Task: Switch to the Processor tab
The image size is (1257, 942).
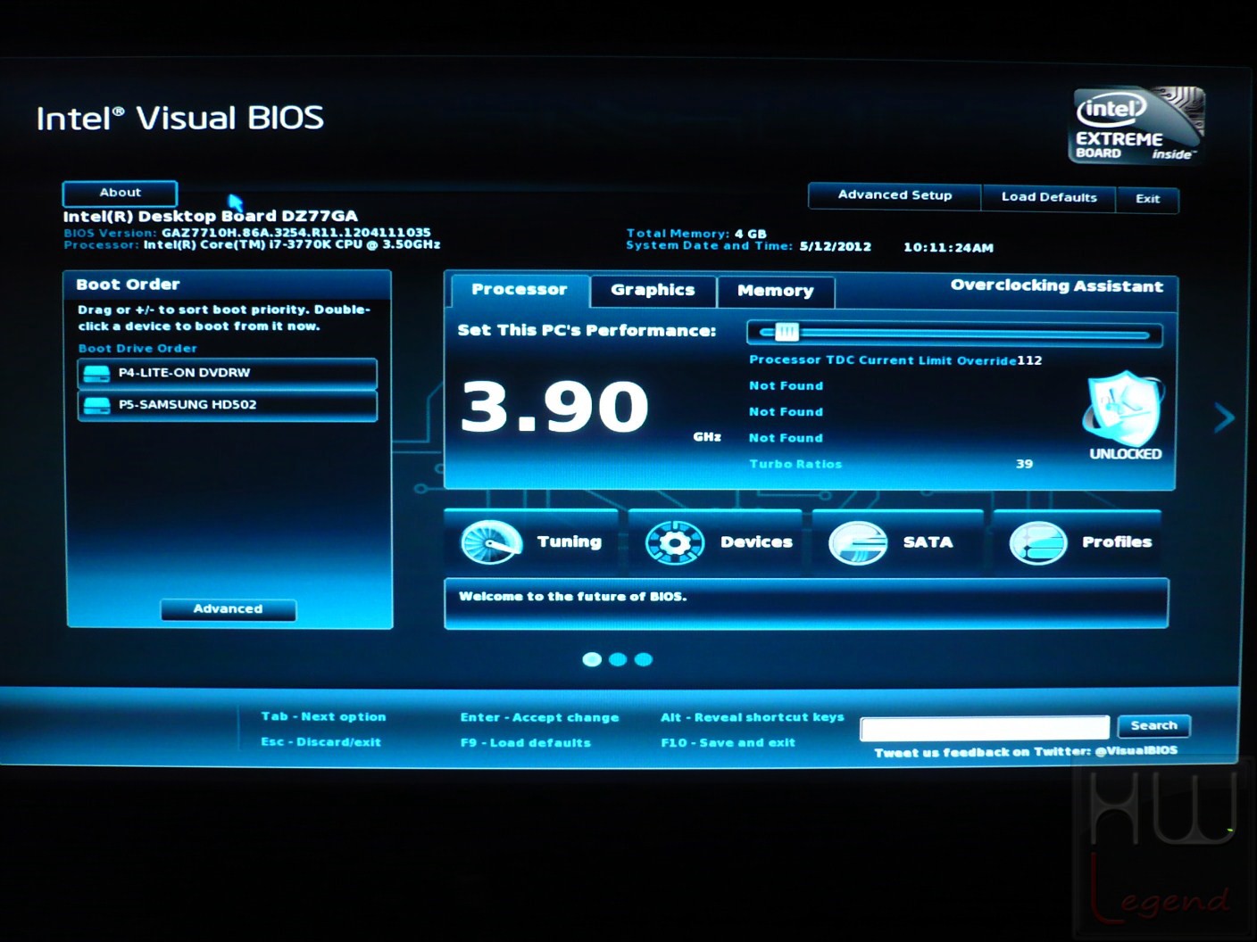Action: (520, 290)
